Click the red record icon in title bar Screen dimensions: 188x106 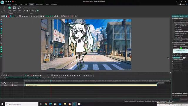(13, 1)
